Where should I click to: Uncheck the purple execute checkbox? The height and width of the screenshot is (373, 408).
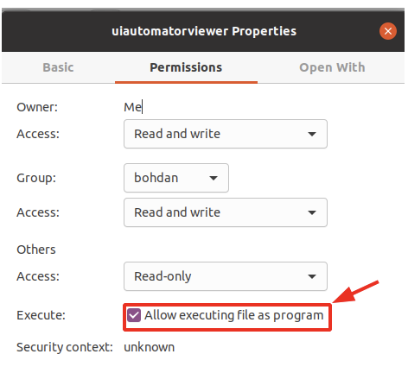click(x=134, y=315)
